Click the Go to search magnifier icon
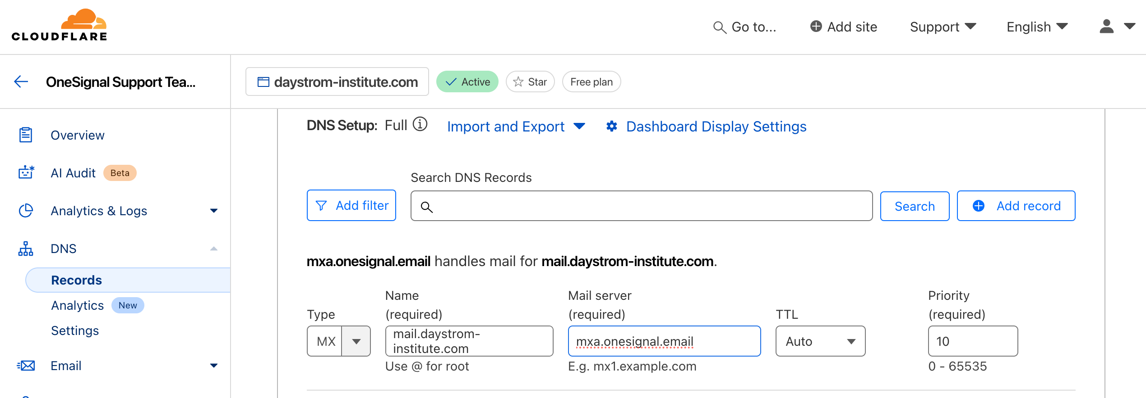1146x398 pixels. (x=719, y=27)
